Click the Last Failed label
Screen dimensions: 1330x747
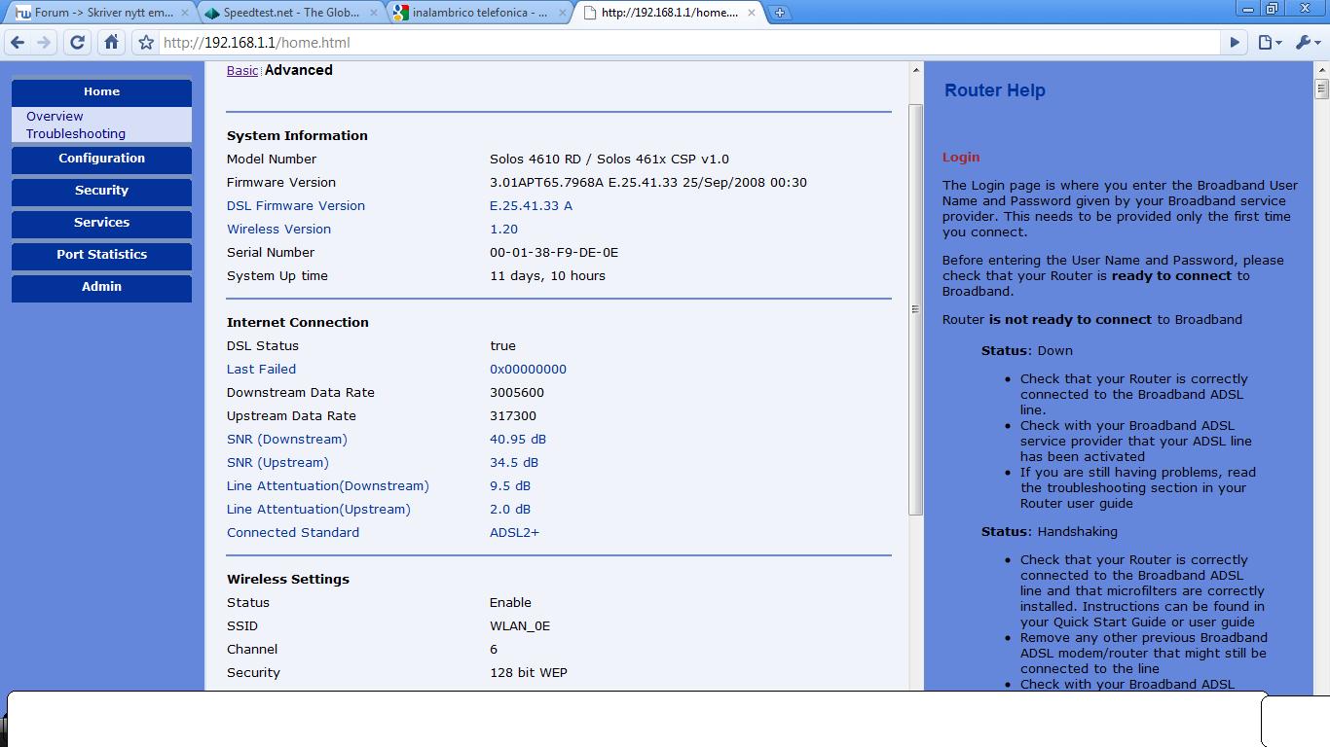[261, 369]
